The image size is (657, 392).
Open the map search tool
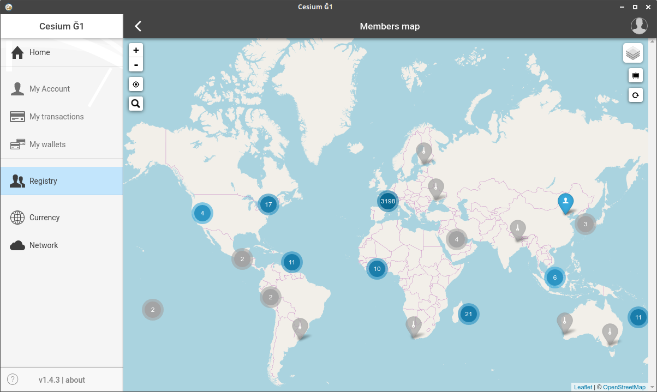tap(136, 103)
